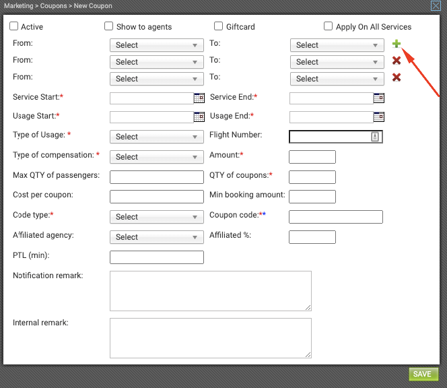Toggle Apply On All Services checkbox
447x388 pixels.
328,26
